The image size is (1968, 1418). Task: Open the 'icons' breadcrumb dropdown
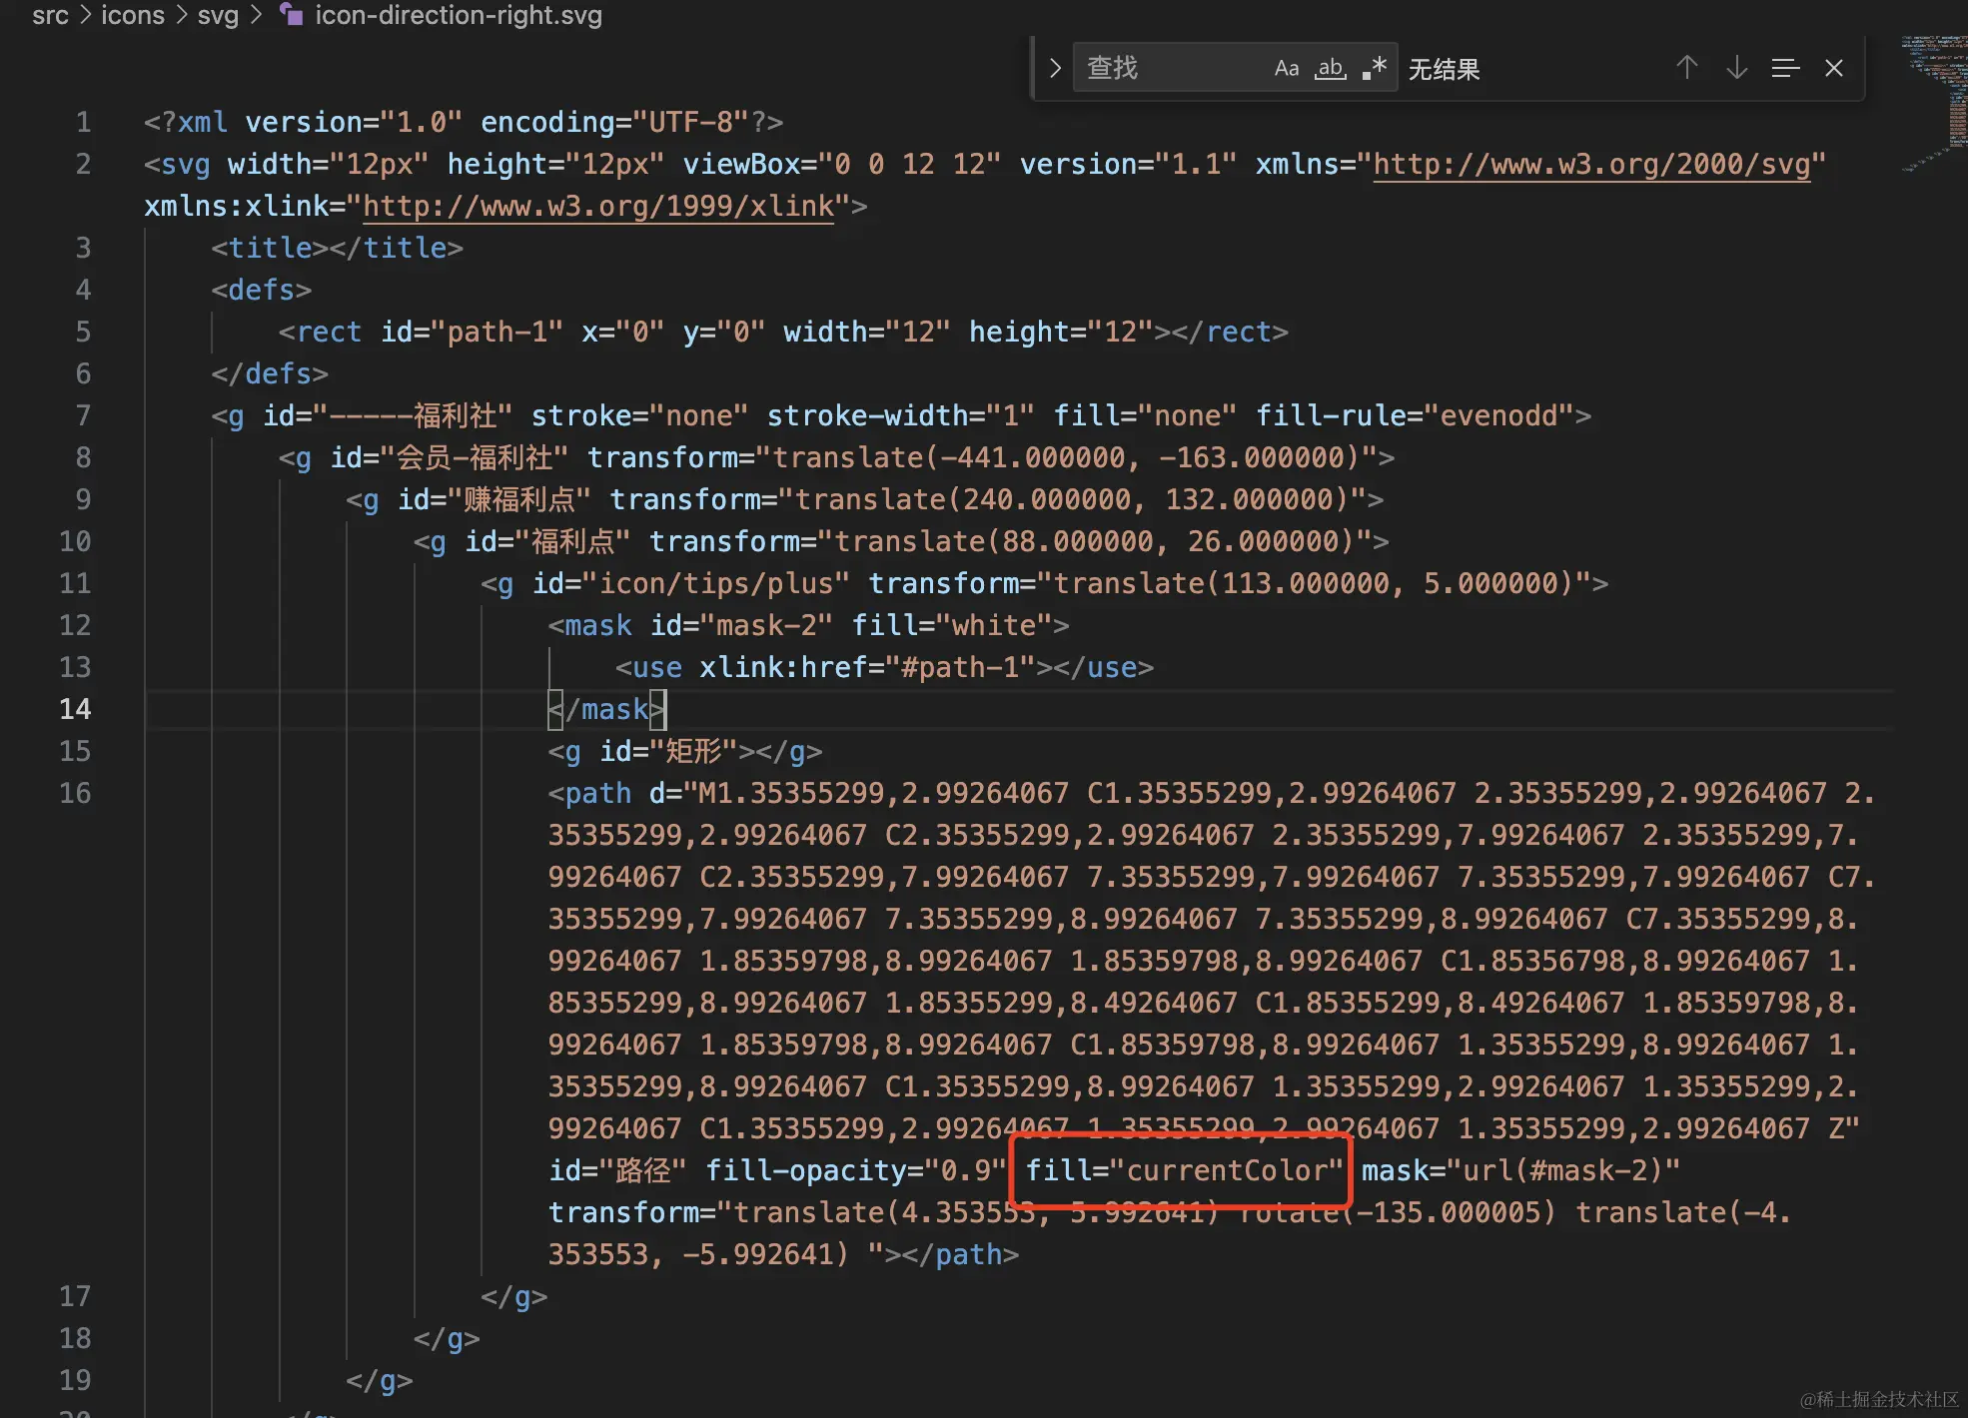click(x=133, y=15)
